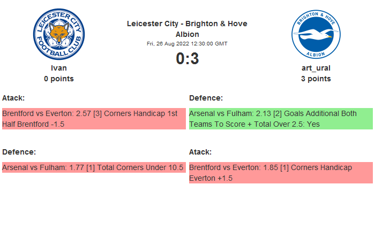Click the Atack heading under Ivan
Viewport: 375px width, 246px height.
pos(13,98)
